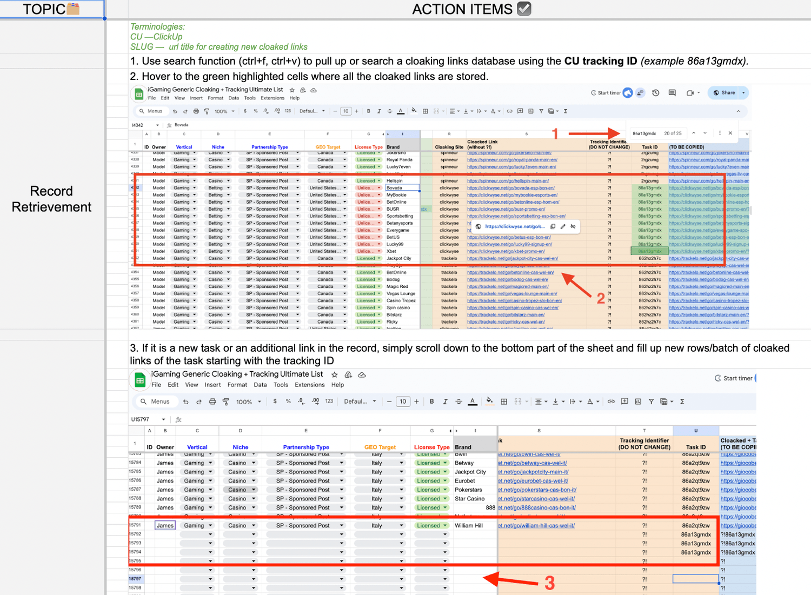Image resolution: width=811 pixels, height=595 pixels.
Task: Click the video meeting icon in step 2 screenshot
Action: [x=690, y=93]
